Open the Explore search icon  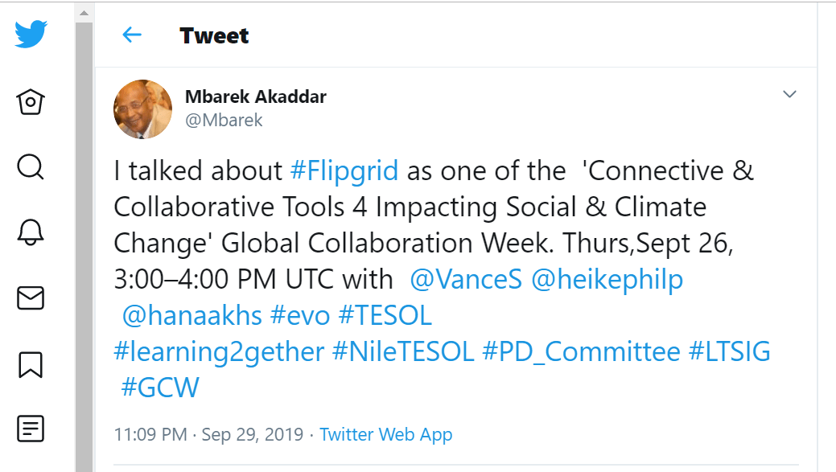31,167
